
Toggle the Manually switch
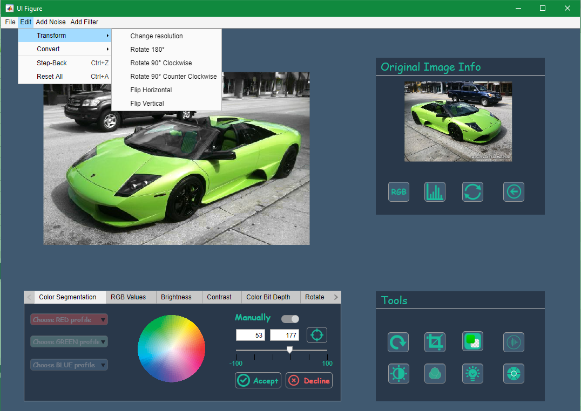pyautogui.click(x=290, y=319)
